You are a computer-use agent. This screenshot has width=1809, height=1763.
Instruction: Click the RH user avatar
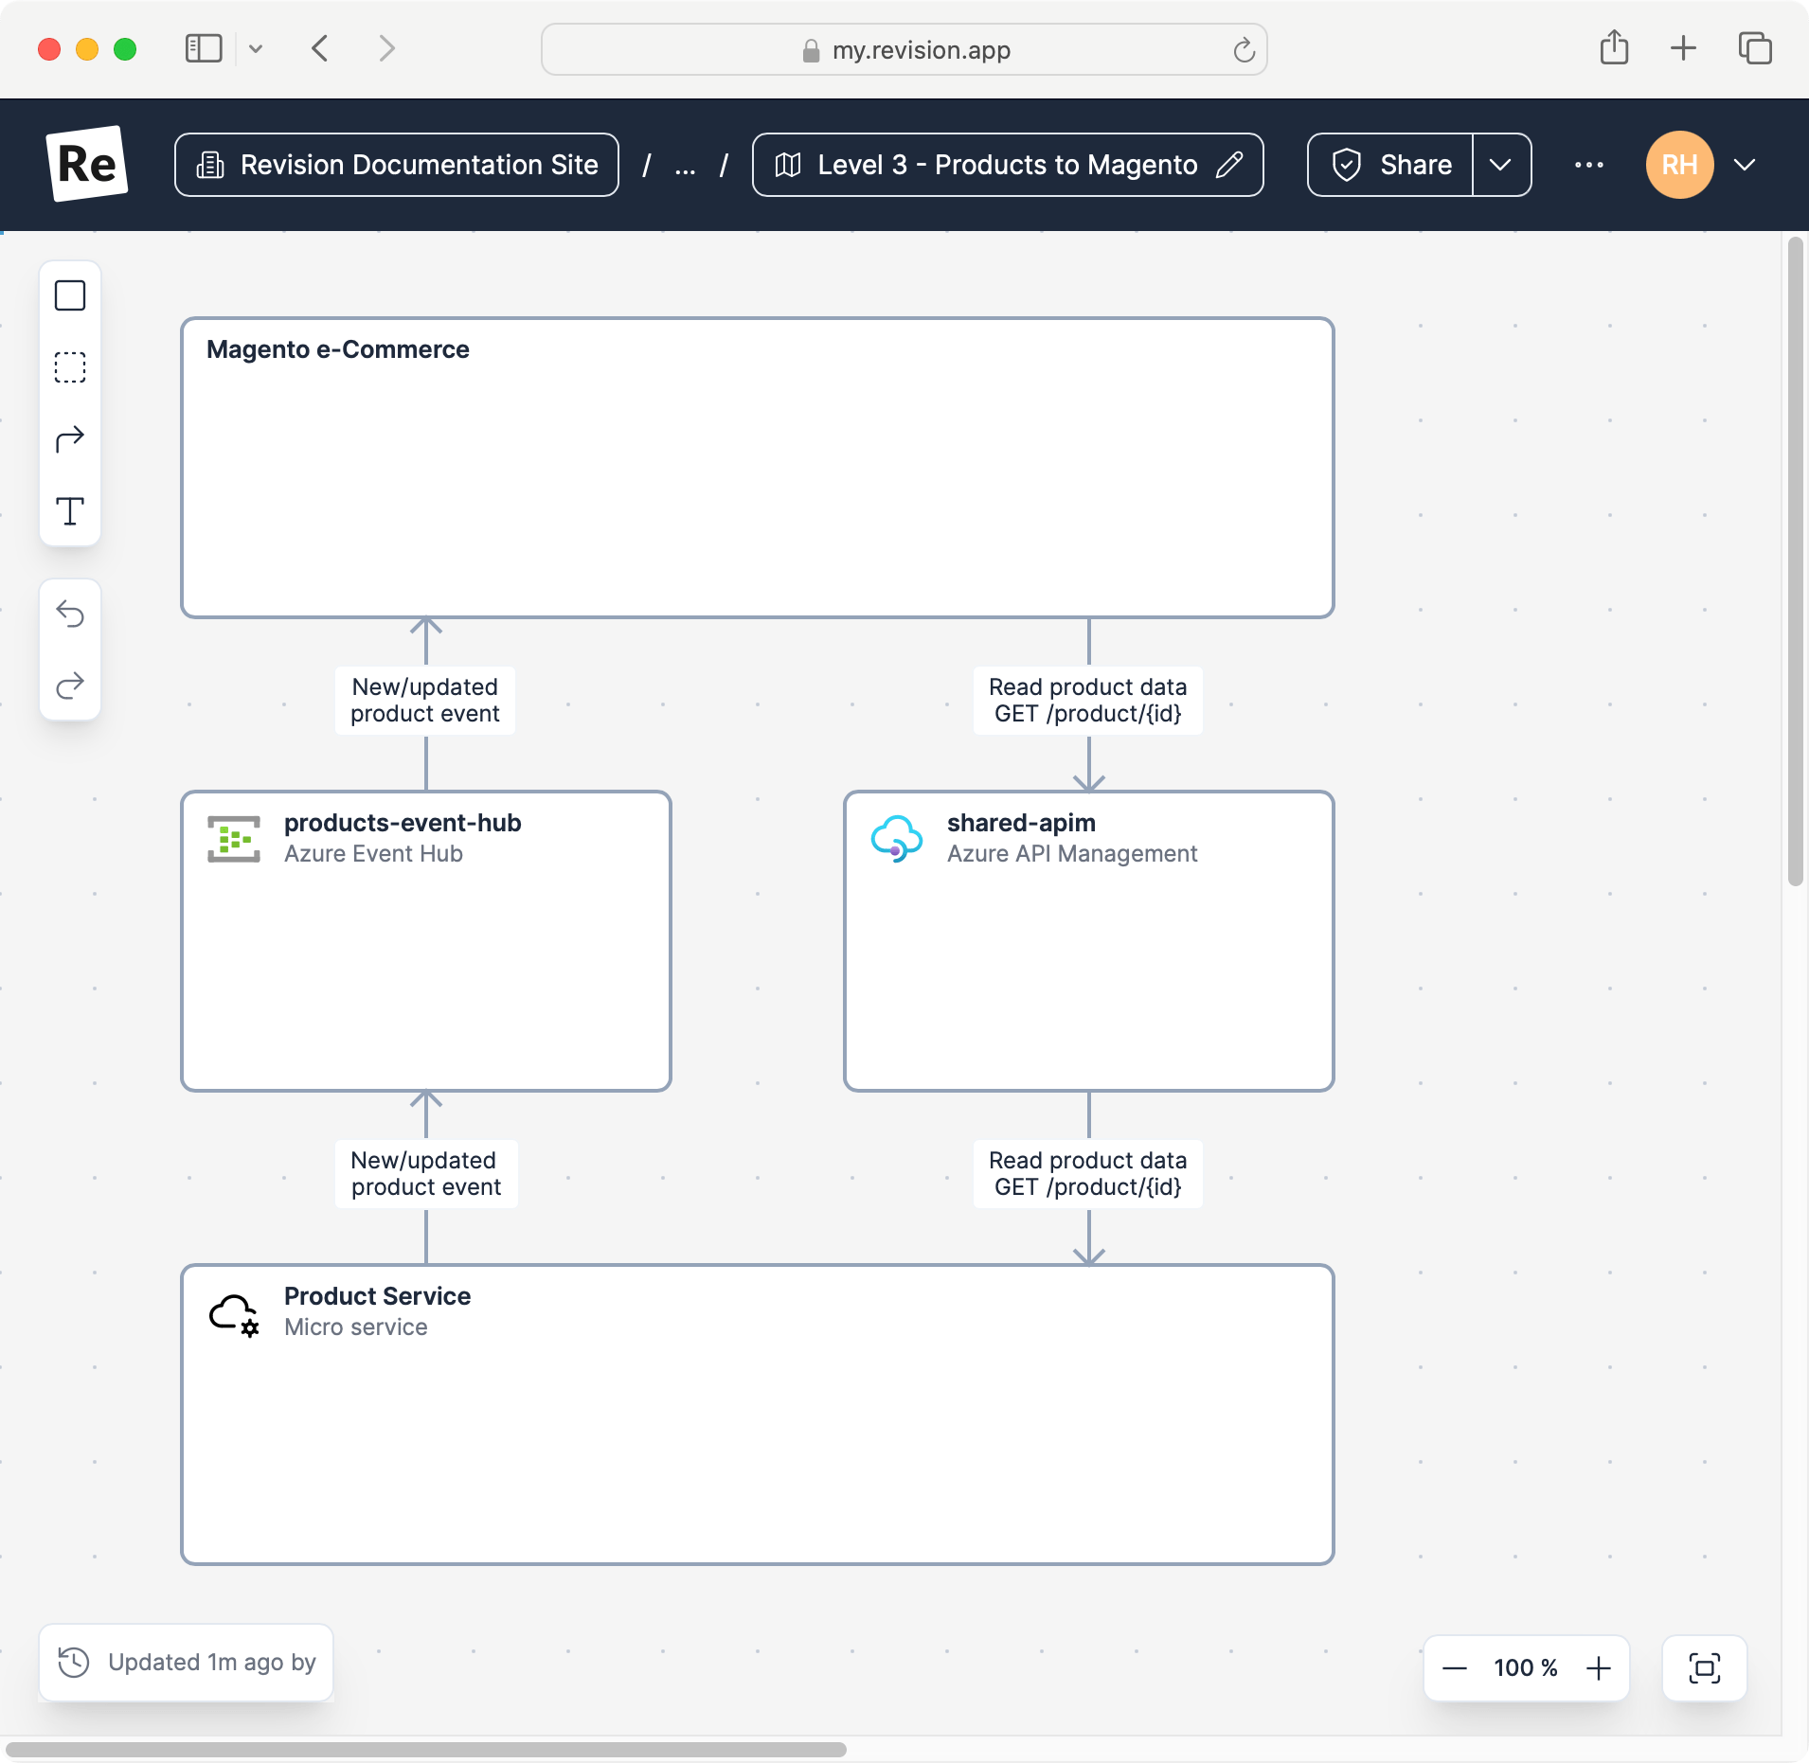1679,165
